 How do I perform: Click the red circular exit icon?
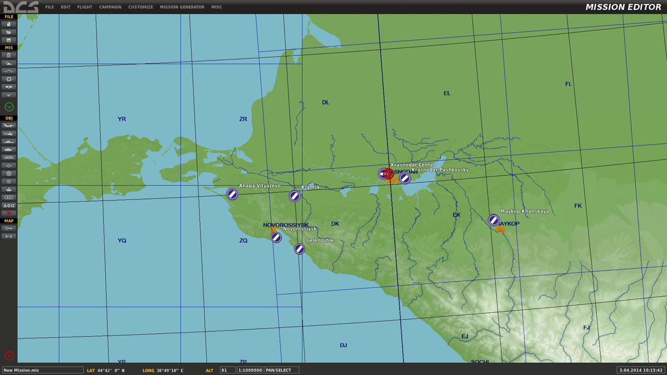[9, 356]
